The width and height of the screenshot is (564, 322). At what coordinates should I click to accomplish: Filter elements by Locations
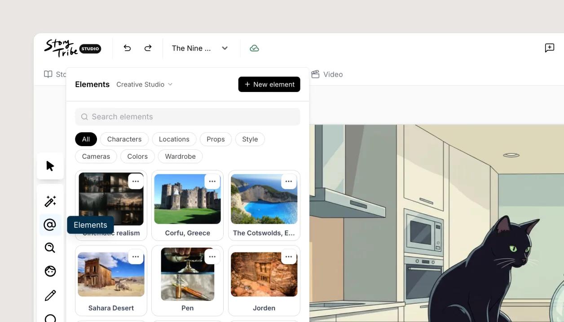pyautogui.click(x=174, y=139)
